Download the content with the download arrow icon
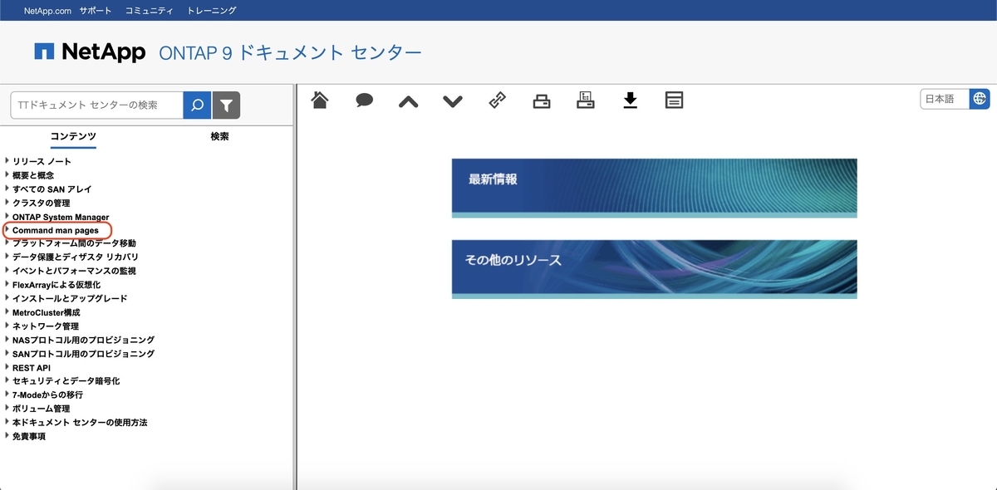 tap(630, 100)
